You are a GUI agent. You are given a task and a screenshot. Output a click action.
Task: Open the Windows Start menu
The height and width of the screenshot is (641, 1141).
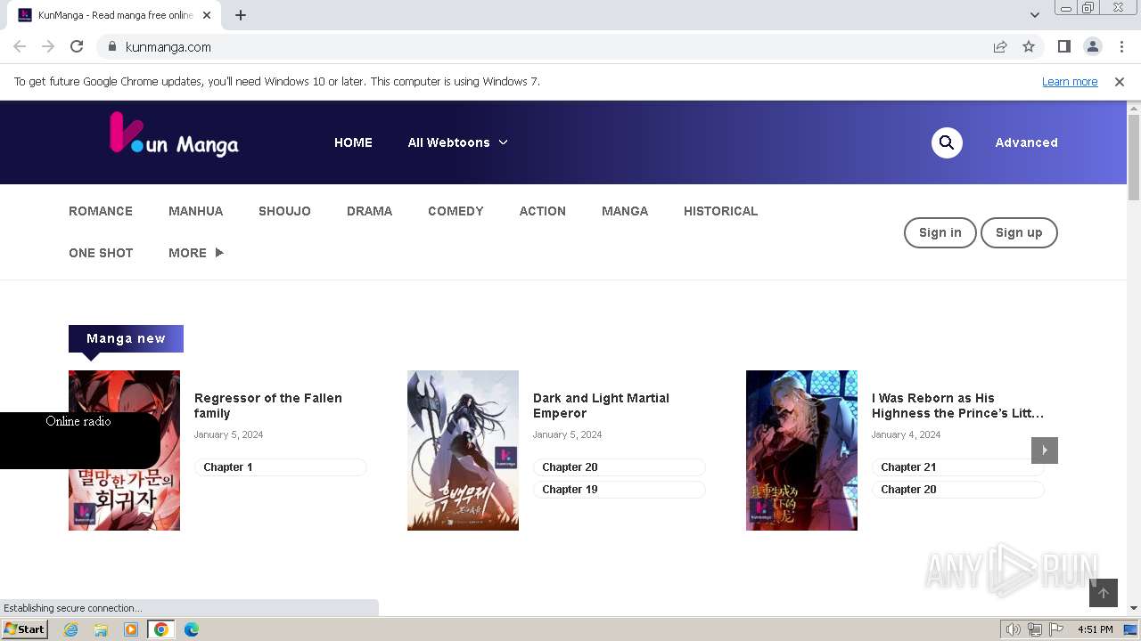tap(24, 629)
